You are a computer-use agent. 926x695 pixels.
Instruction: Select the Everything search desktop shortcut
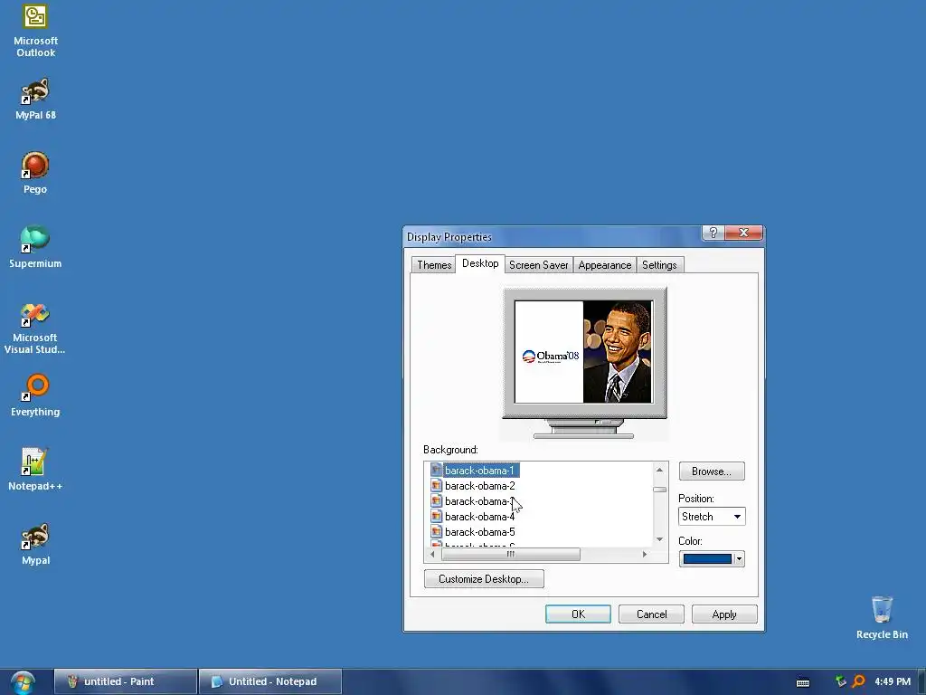click(35, 395)
